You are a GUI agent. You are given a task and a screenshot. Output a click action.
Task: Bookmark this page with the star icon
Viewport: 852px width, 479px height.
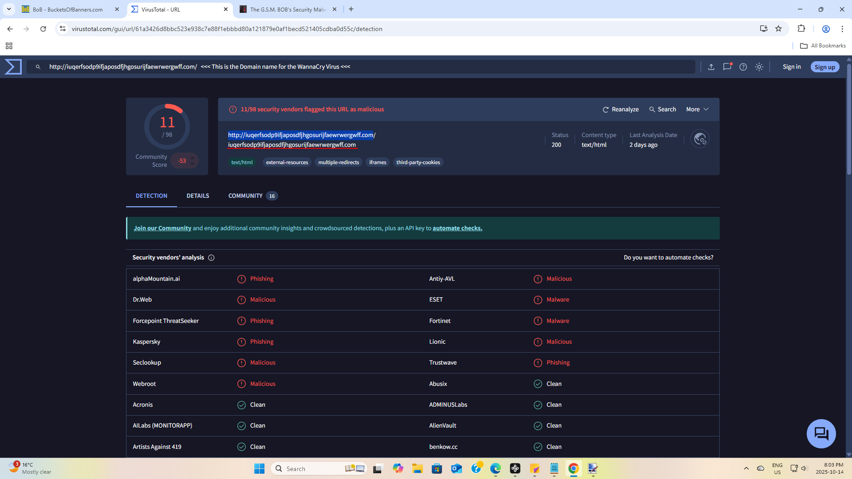coord(778,29)
